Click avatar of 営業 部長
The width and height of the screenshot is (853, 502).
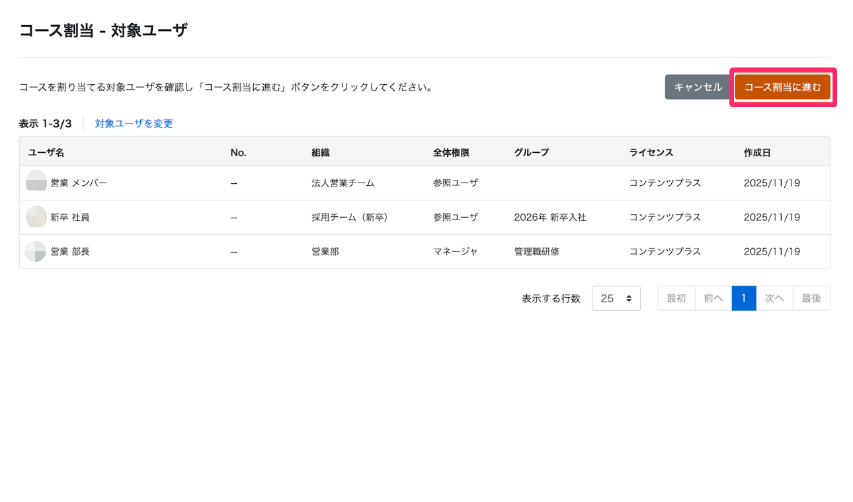(x=36, y=251)
